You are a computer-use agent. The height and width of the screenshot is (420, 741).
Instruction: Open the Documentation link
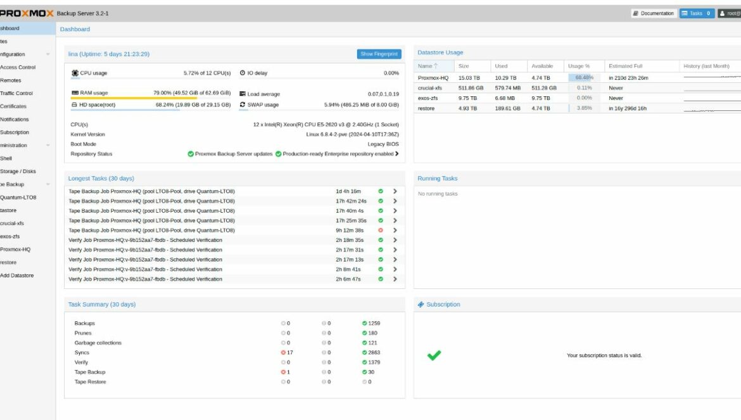click(654, 13)
